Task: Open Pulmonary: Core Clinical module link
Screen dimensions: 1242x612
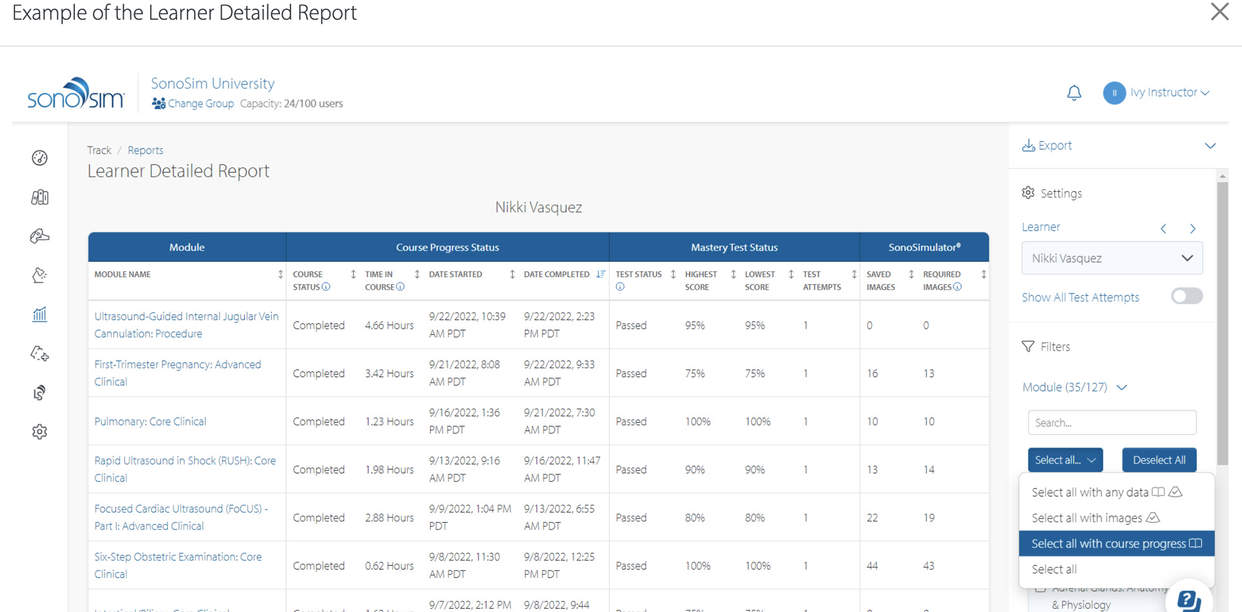Action: tap(150, 421)
